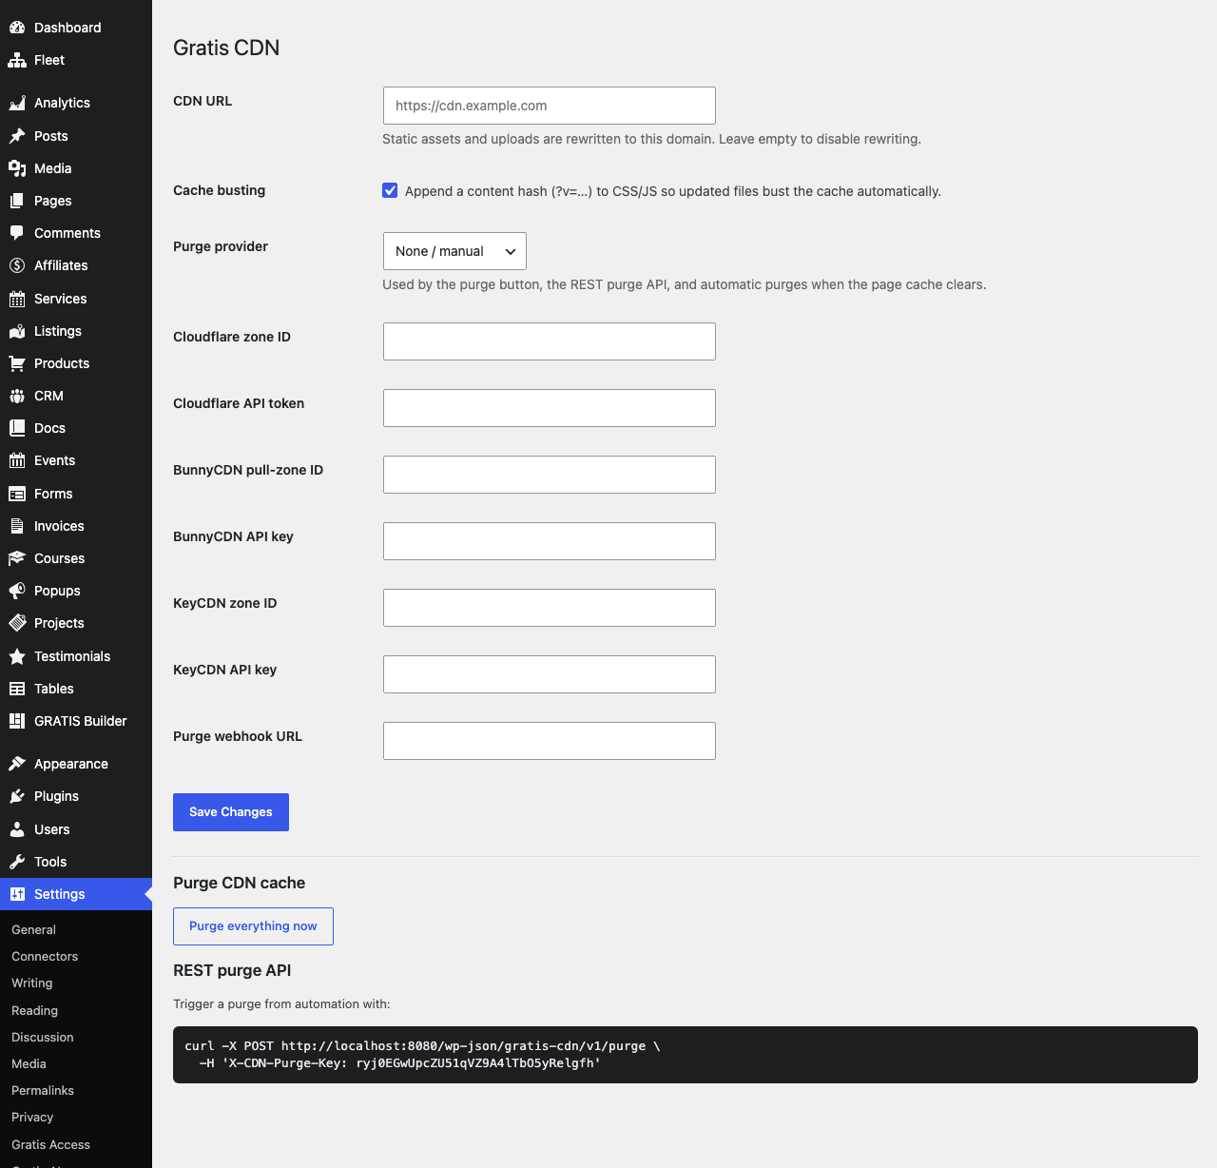This screenshot has height=1168, width=1217.
Task: Click the Posts pushpin icon
Action: click(17, 136)
